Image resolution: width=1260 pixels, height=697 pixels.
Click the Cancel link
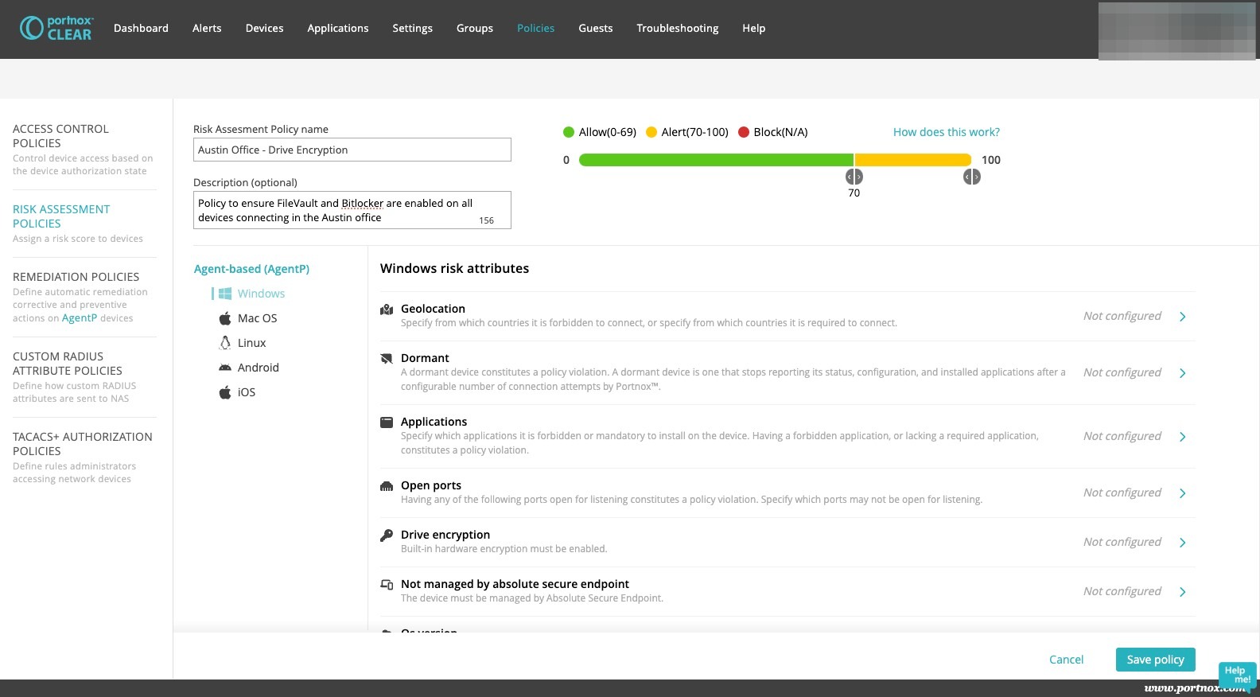[1066, 660]
